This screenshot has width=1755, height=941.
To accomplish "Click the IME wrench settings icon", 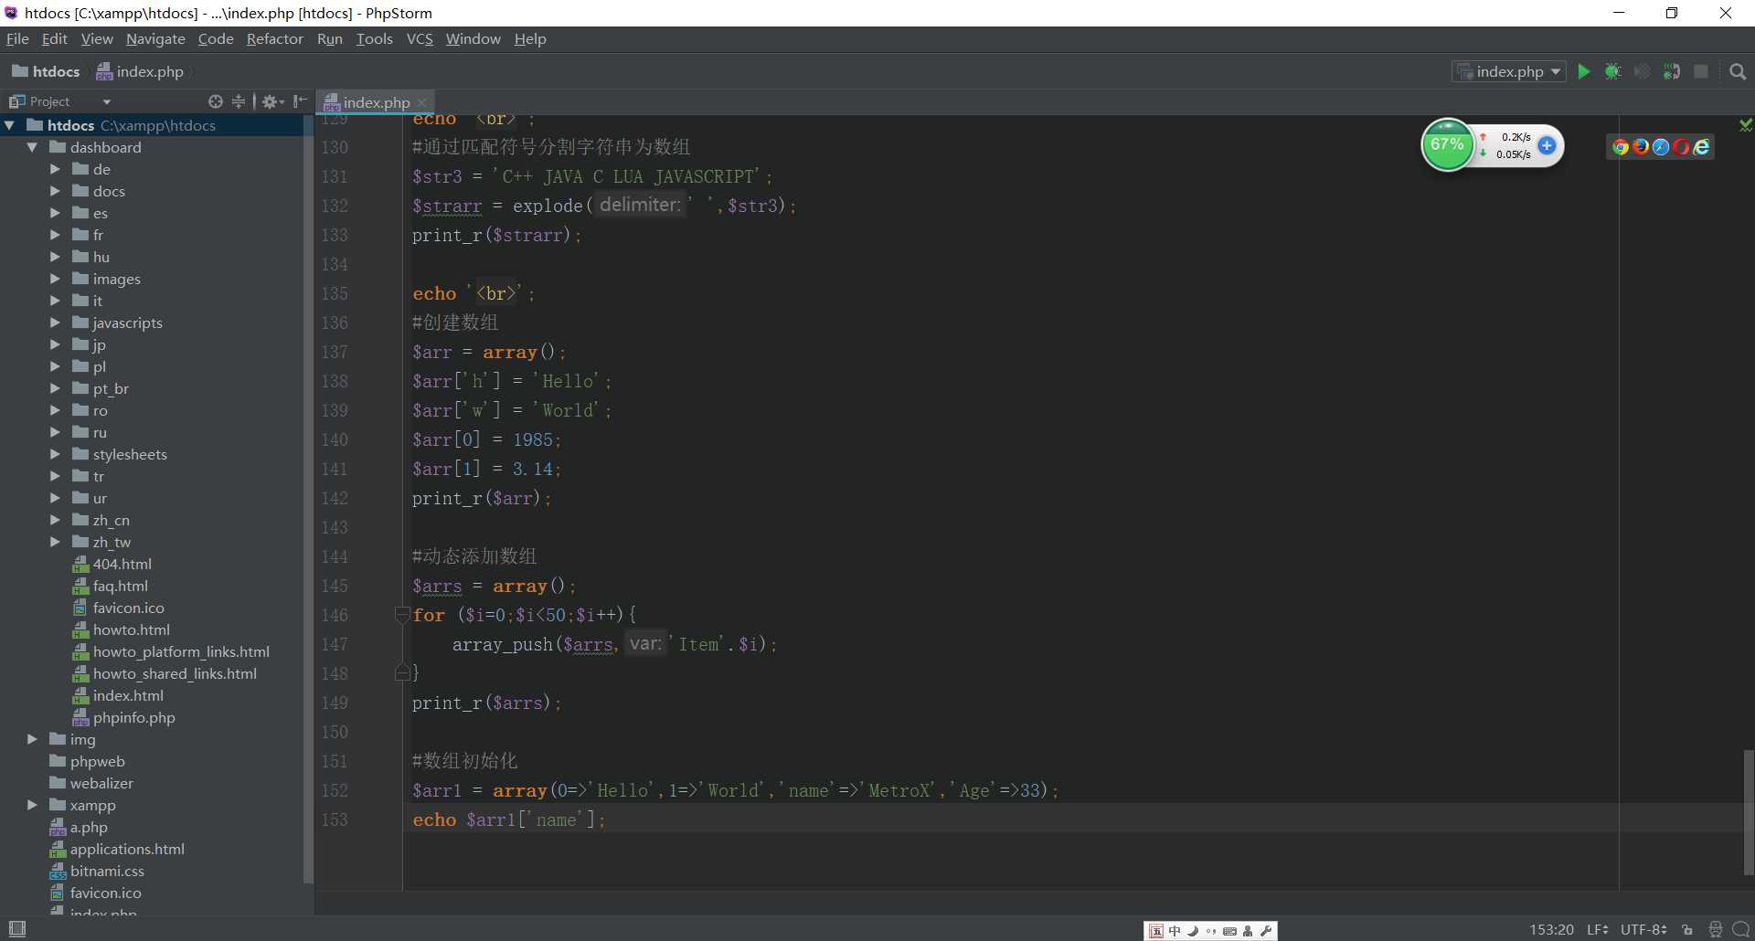I will coord(1266,931).
